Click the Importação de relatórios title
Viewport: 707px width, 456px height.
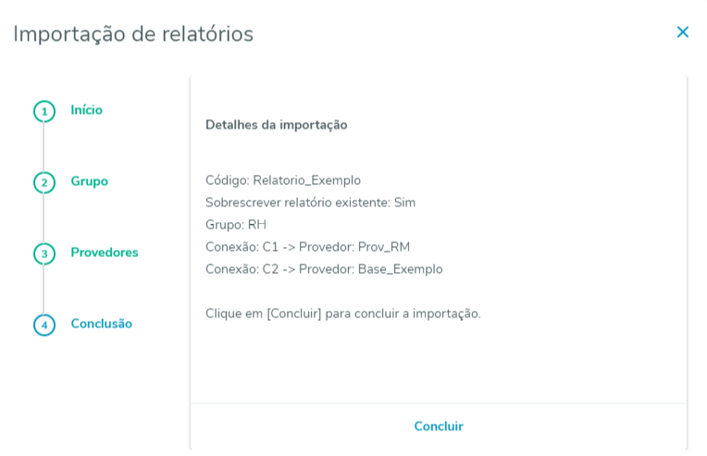(x=133, y=34)
